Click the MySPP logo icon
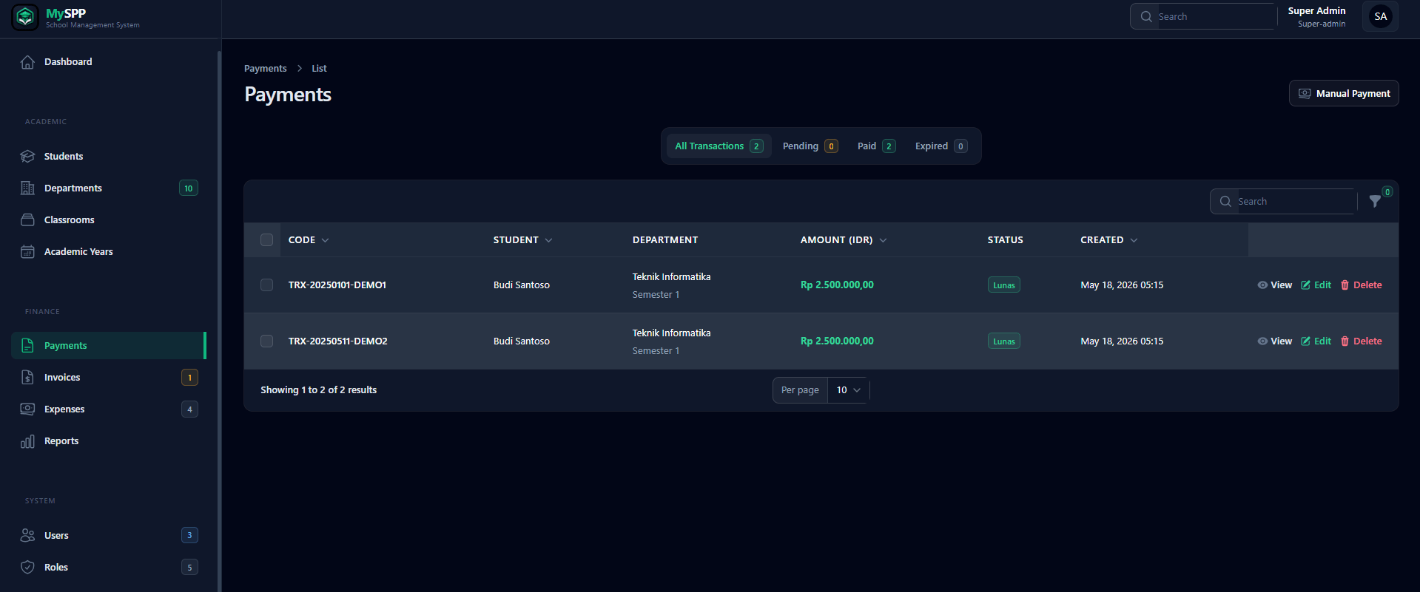Image resolution: width=1420 pixels, height=592 pixels. click(25, 17)
